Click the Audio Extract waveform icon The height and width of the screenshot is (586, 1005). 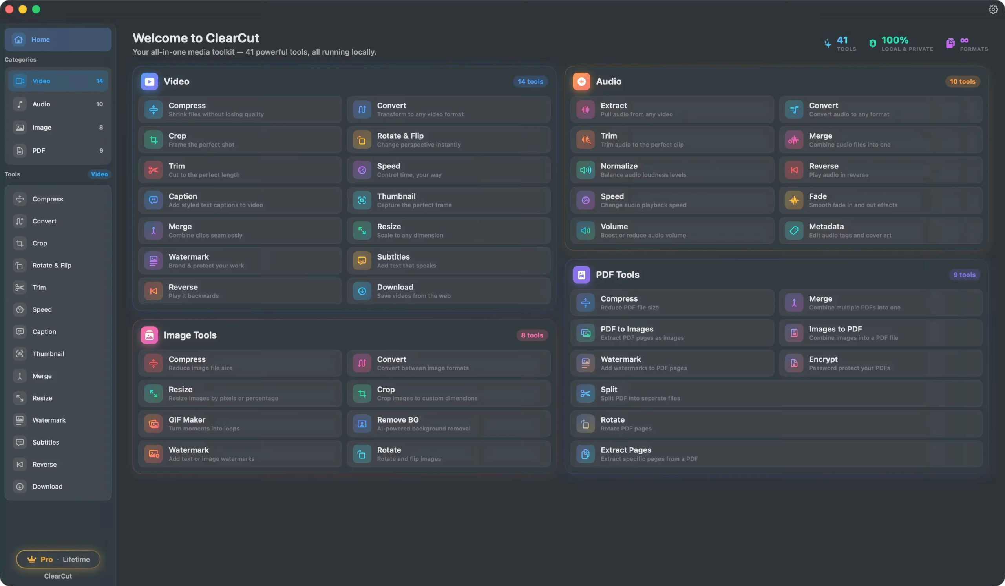[585, 109]
